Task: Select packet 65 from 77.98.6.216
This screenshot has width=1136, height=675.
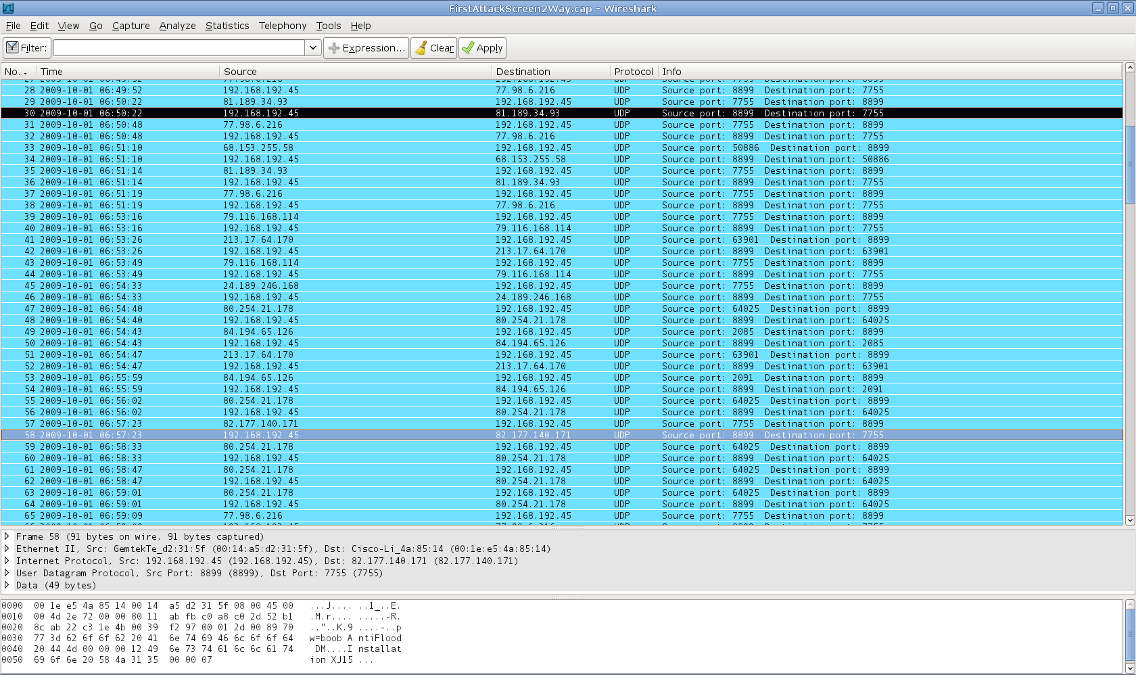Action: tap(561, 515)
